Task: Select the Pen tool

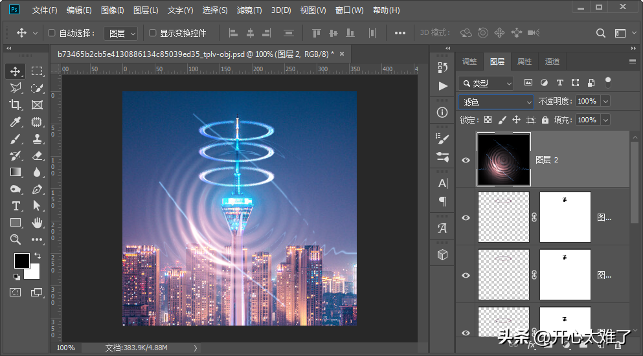Action: click(37, 189)
